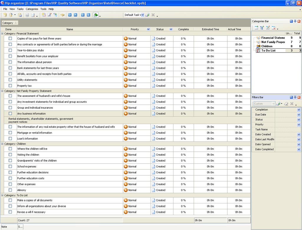Select Children in the Categories Bar tree

[267, 46]
